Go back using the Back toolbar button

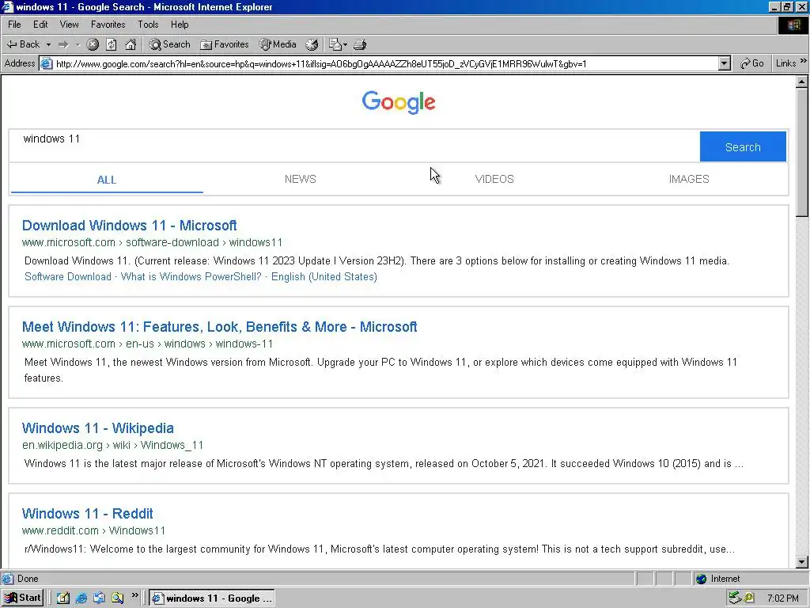coord(23,44)
